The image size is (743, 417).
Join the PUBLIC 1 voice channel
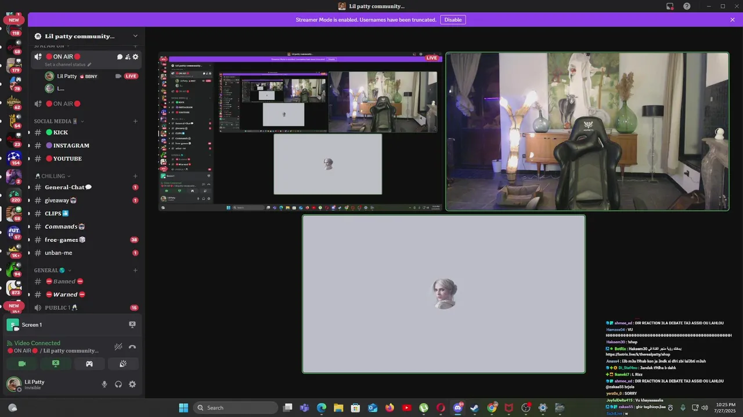(86, 308)
